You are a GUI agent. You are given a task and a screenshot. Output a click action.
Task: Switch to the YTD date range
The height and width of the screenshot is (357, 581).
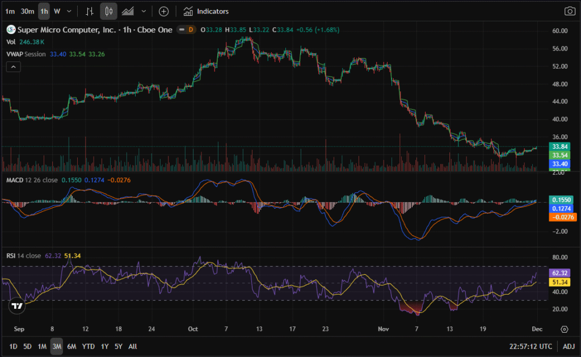[88, 346]
